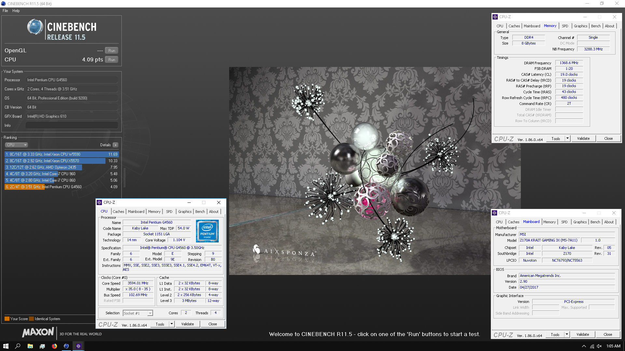
Task: Open SPD tab in CPU window
Action: click(169, 212)
